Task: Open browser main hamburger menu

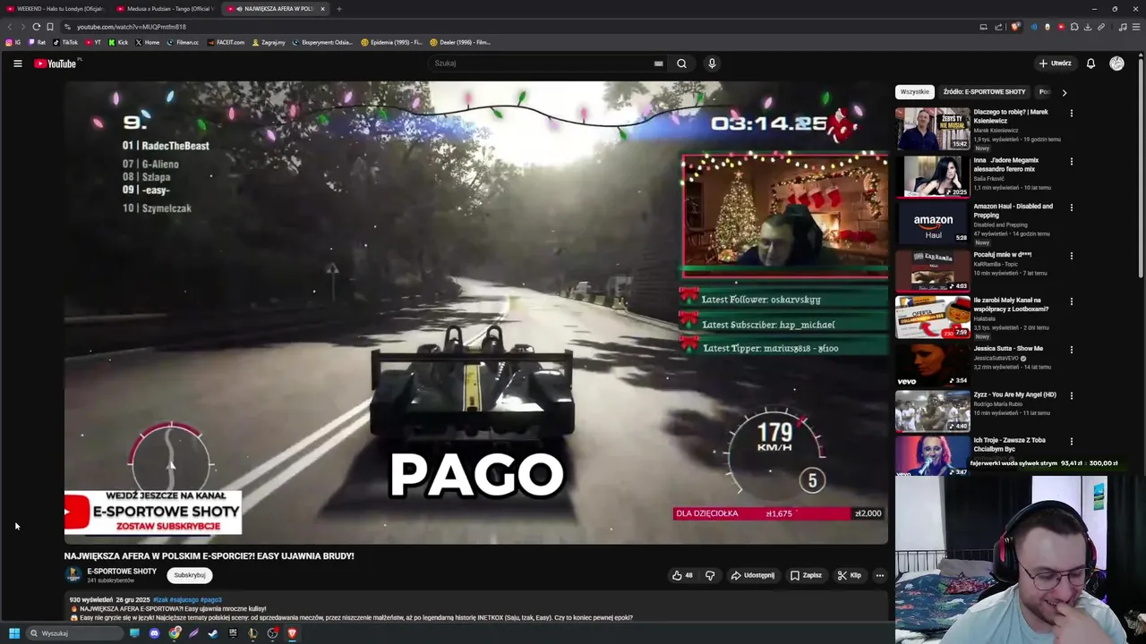Action: coord(1136,27)
